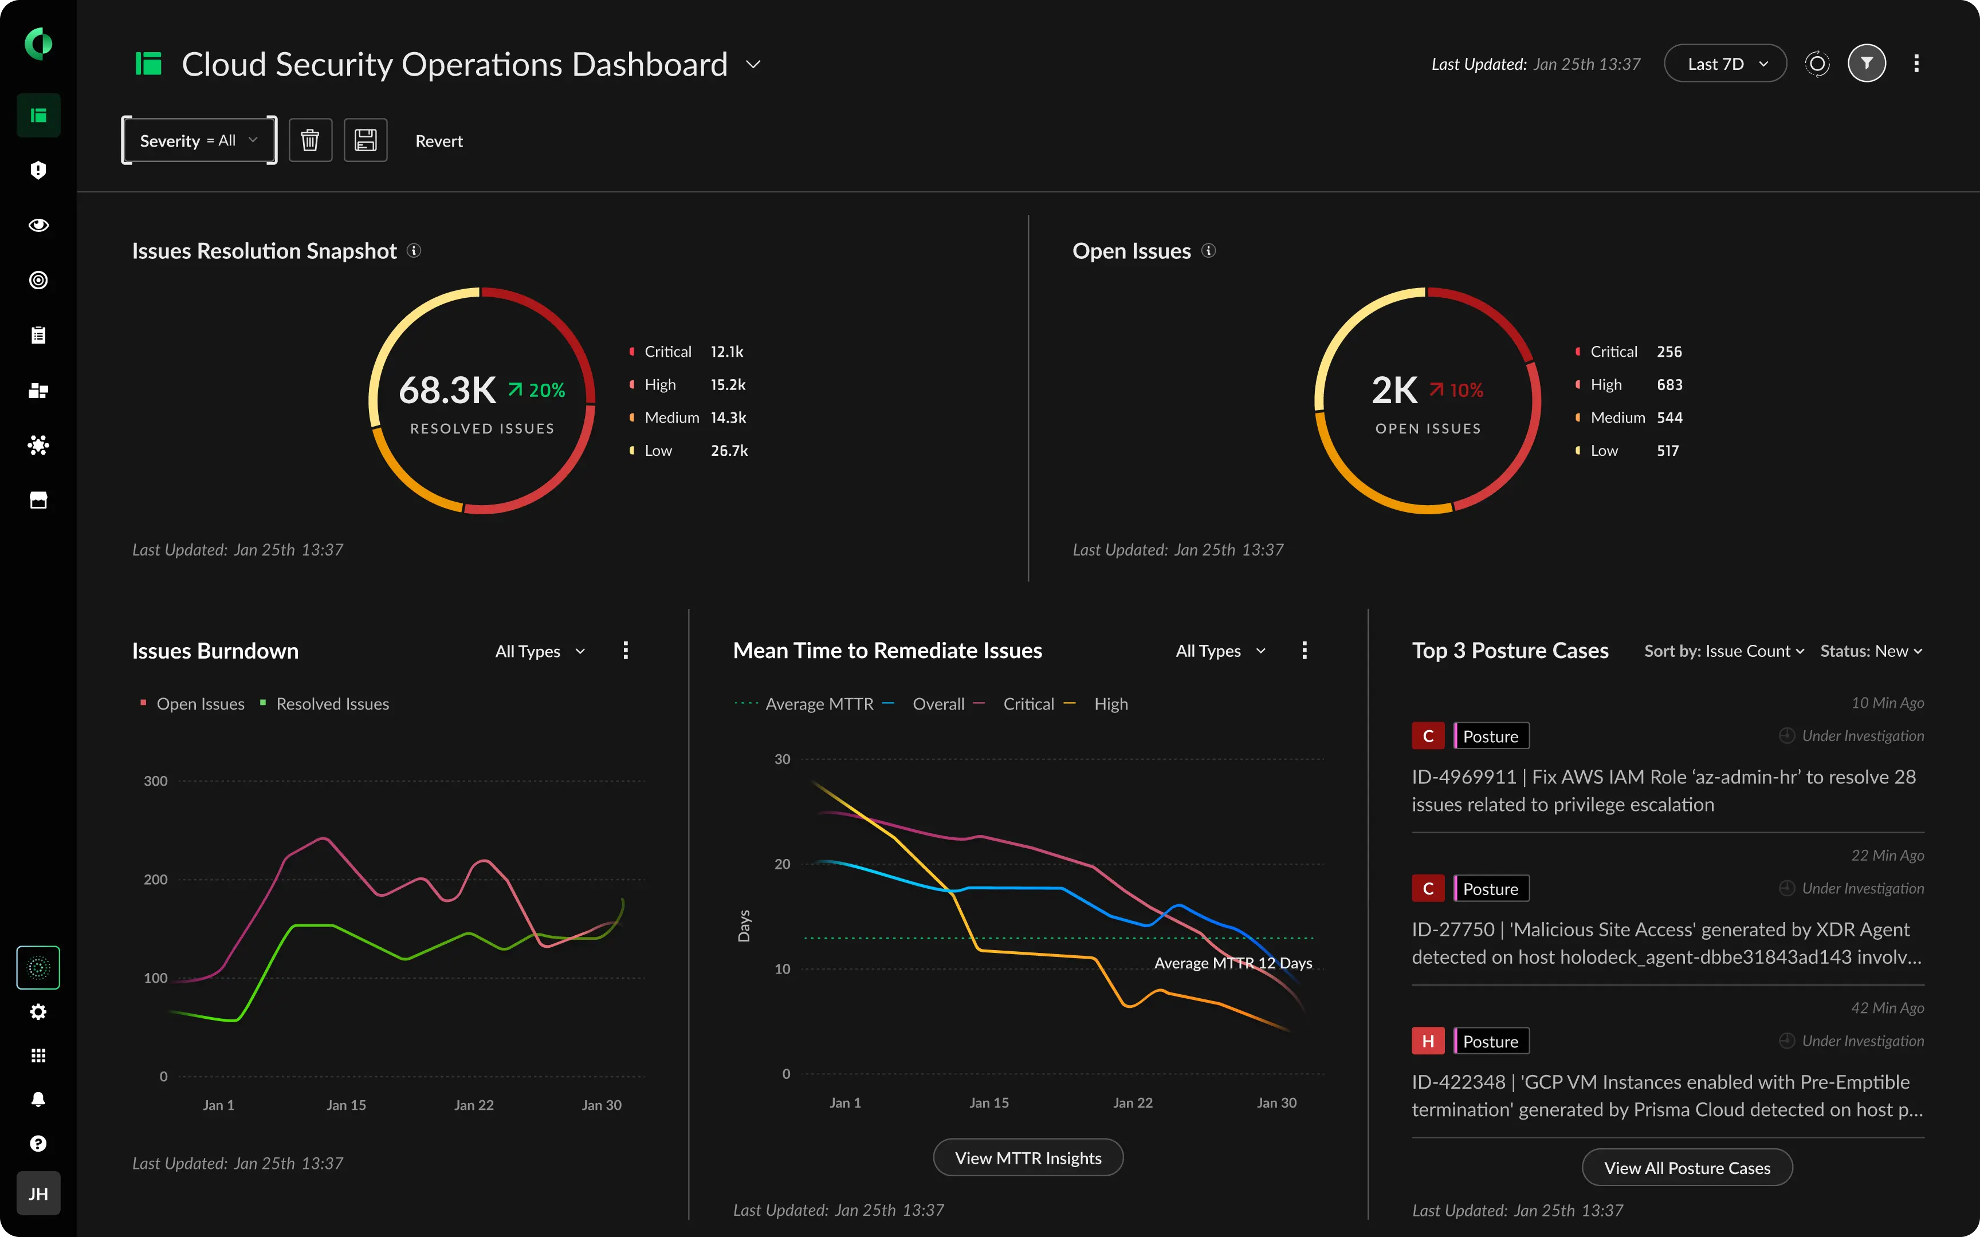
Task: Click the Revert button in toolbar
Action: coord(439,140)
